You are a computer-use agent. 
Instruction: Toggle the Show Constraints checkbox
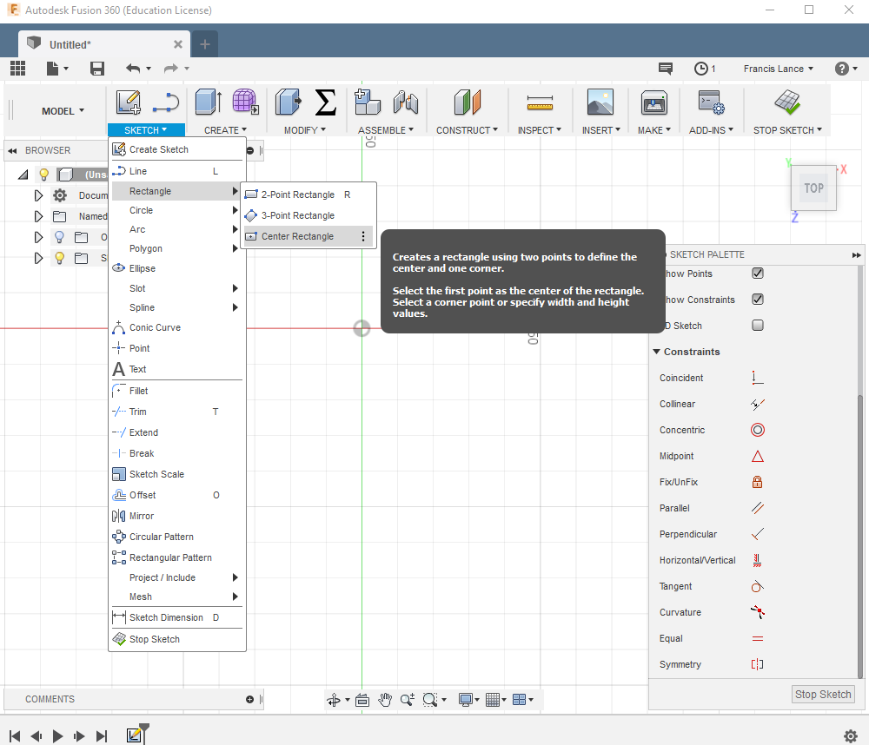pos(758,299)
